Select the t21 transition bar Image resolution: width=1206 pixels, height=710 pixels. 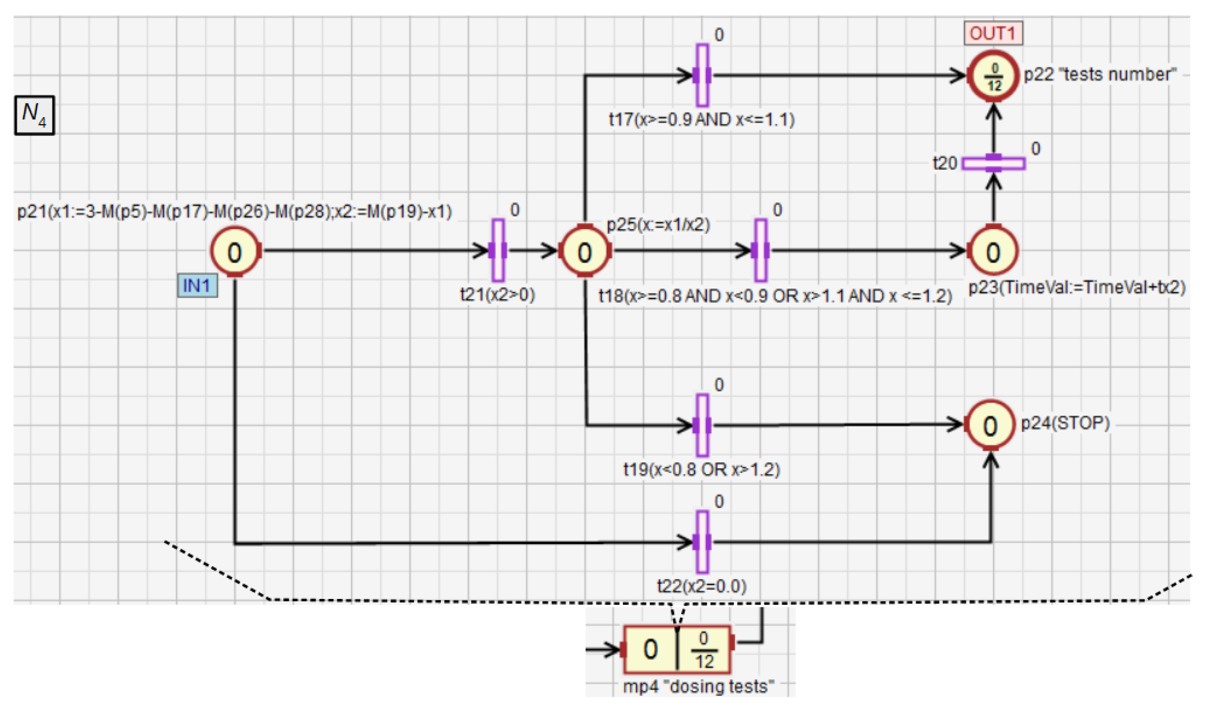tap(498, 250)
